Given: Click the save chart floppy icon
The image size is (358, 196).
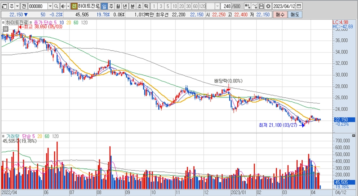Looking at the screenshot, I should point(261,7).
